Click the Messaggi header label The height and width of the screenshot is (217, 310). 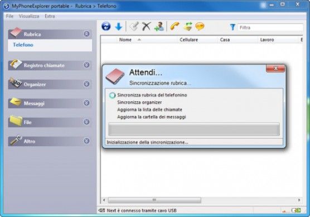click(34, 103)
